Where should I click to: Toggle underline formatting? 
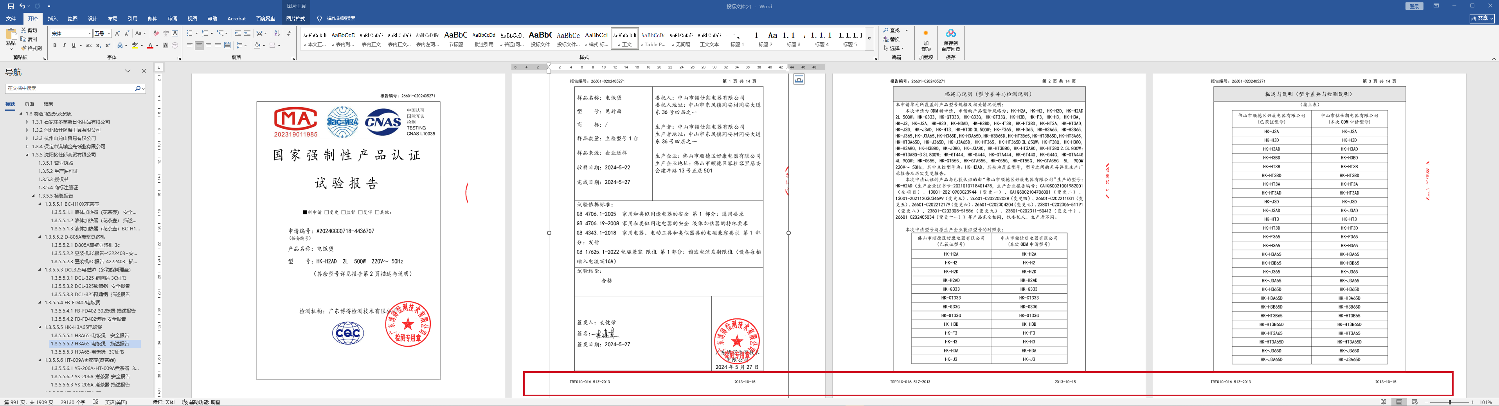point(73,45)
